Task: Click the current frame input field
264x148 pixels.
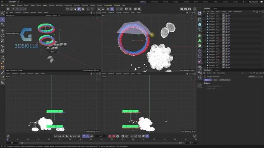Action: pyautogui.click(x=100, y=136)
